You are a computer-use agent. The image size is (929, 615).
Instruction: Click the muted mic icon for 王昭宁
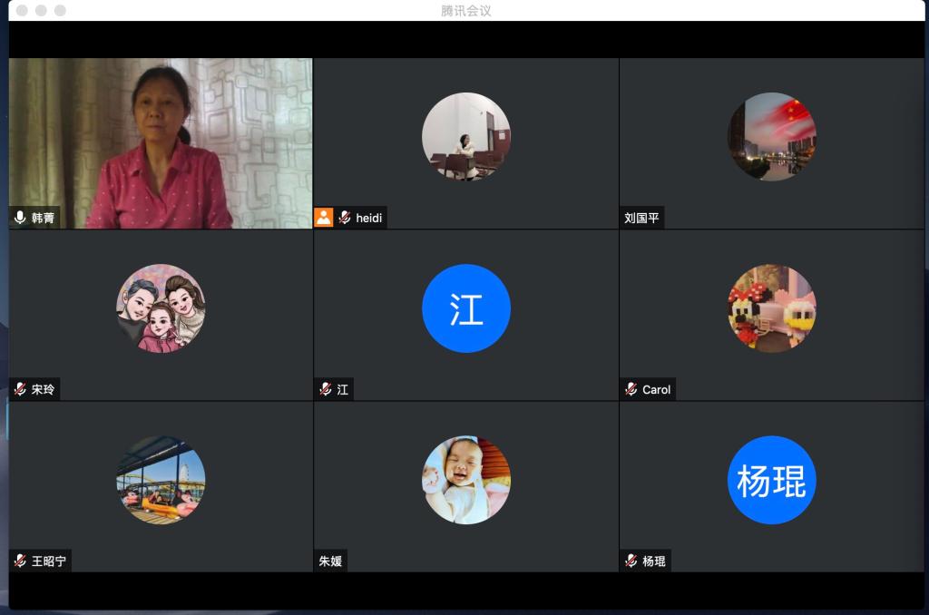point(20,561)
